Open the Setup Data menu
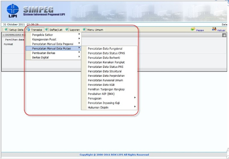The width and height of the screenshot is (229, 159). pyautogui.click(x=16, y=30)
